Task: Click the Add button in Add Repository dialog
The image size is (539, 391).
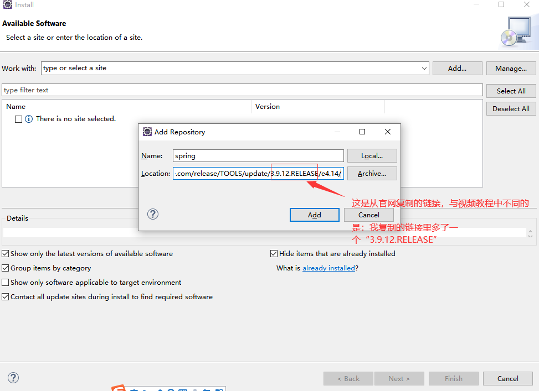Action: pos(315,215)
